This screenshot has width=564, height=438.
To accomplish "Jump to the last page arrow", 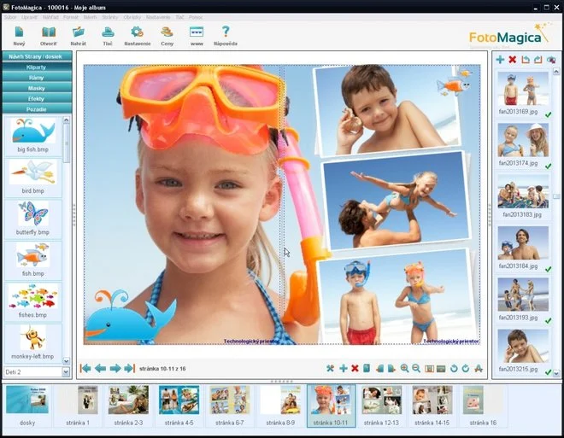I will tap(129, 368).
